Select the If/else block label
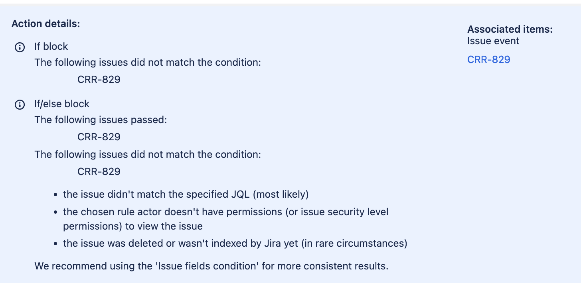 click(x=61, y=104)
